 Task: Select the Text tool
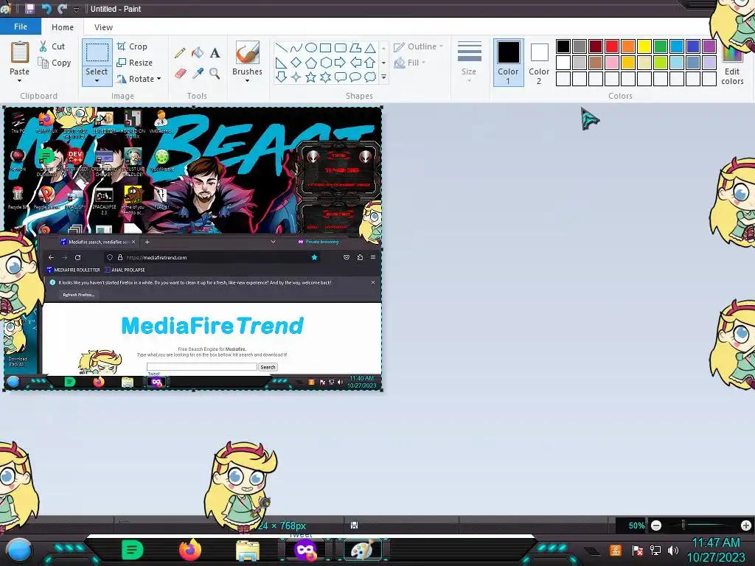tap(215, 52)
